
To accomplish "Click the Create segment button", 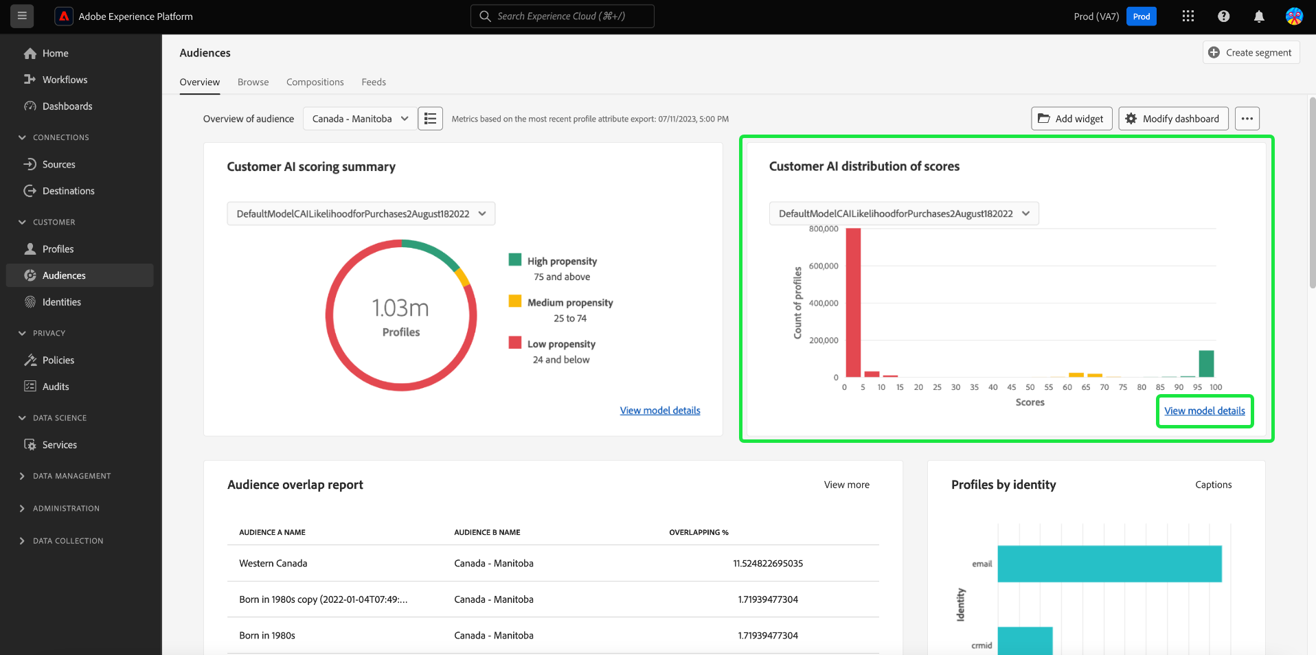I will tap(1251, 52).
